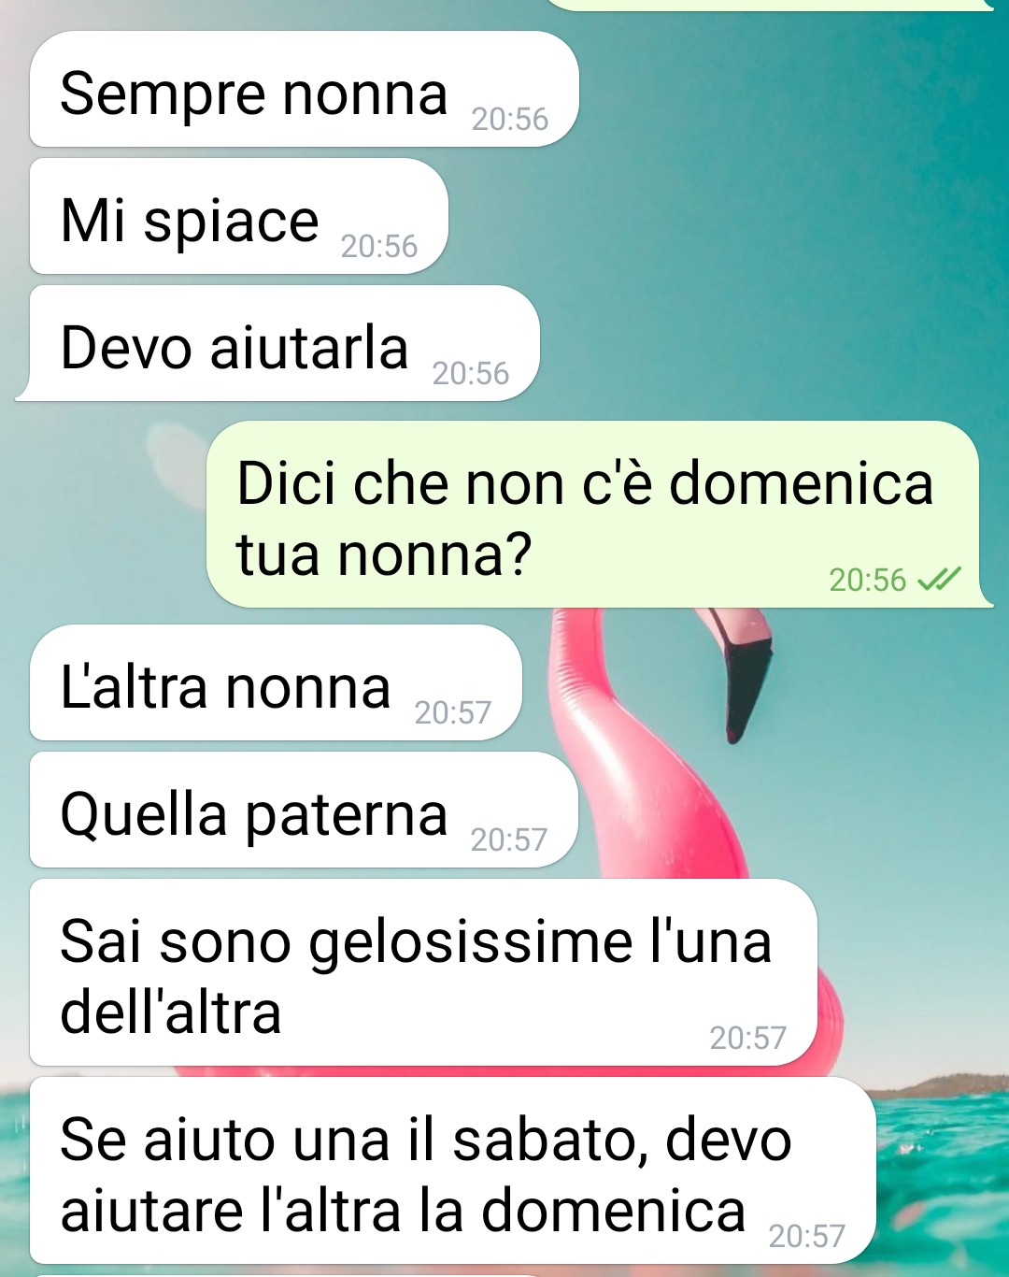Tap the 20:56 timestamp on 'Sempre nonna'
The height and width of the screenshot is (1277, 1009).
point(509,120)
